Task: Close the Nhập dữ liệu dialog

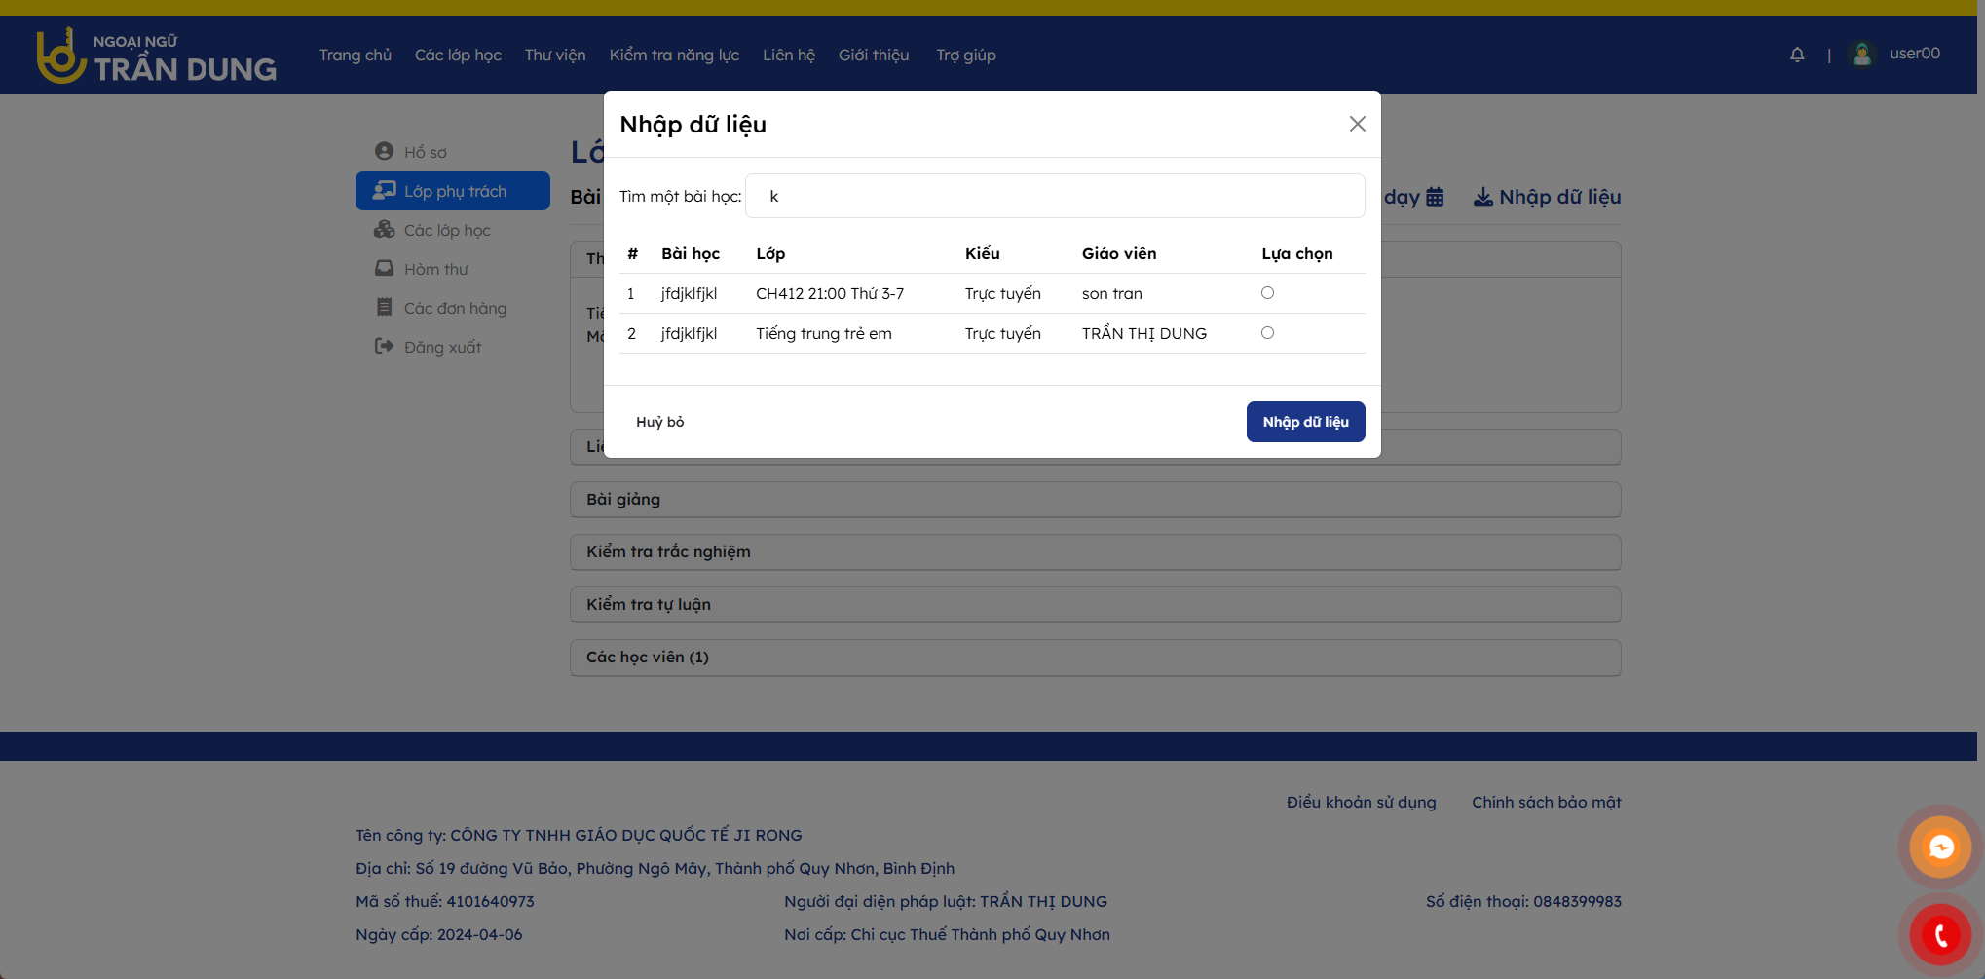Action: [x=1357, y=124]
